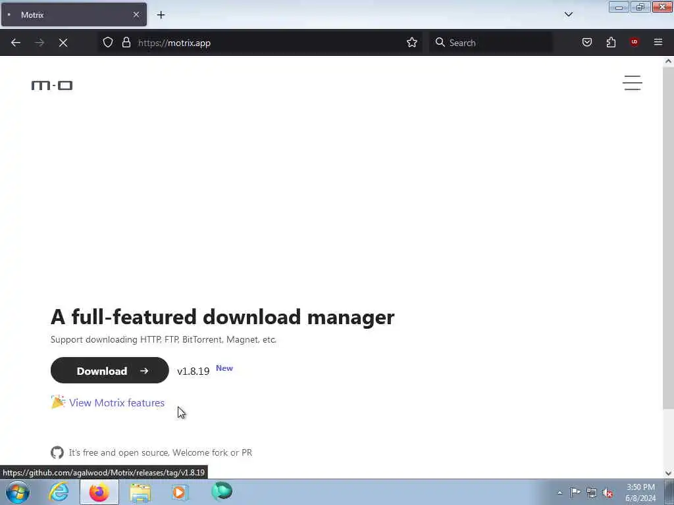Click the Support downloading HTTP, FTP subtitle
674x505 pixels.
click(x=163, y=340)
